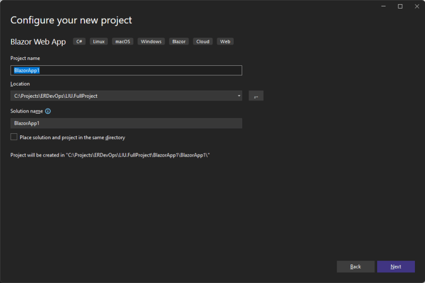Close the configure project dialog
This screenshot has width=425, height=283.
pos(417,6)
